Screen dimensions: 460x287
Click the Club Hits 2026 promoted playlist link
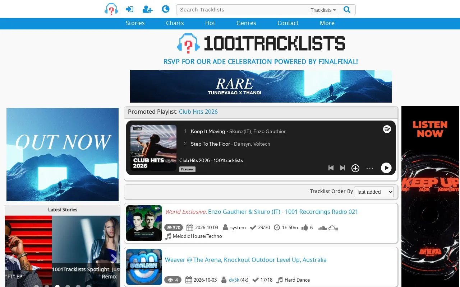(198, 112)
